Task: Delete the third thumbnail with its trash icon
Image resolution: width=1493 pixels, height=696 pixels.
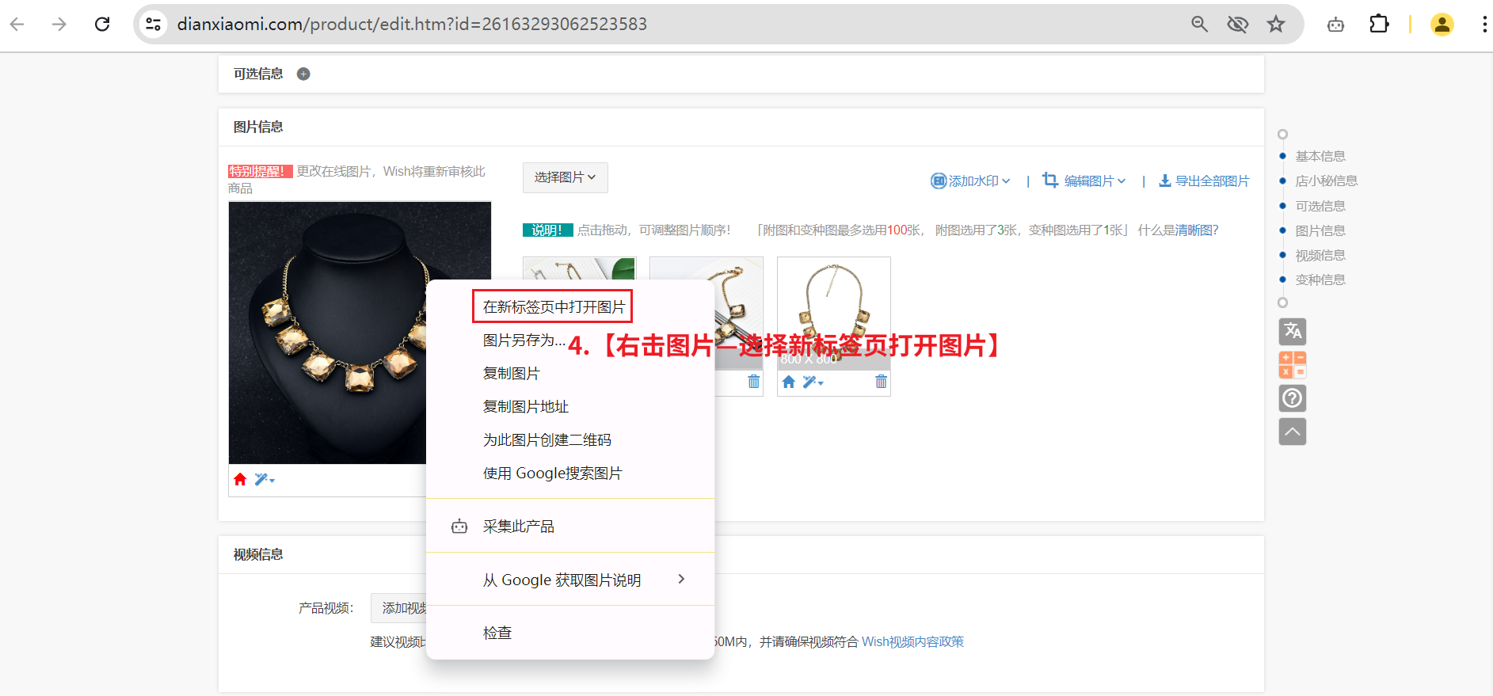Action: (x=881, y=382)
